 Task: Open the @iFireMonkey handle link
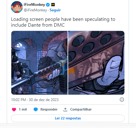coord(35,10)
